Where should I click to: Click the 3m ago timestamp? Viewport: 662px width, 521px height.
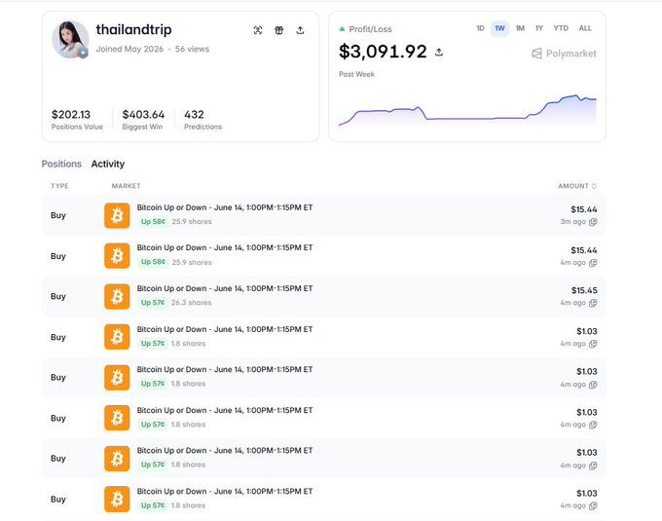(572, 222)
